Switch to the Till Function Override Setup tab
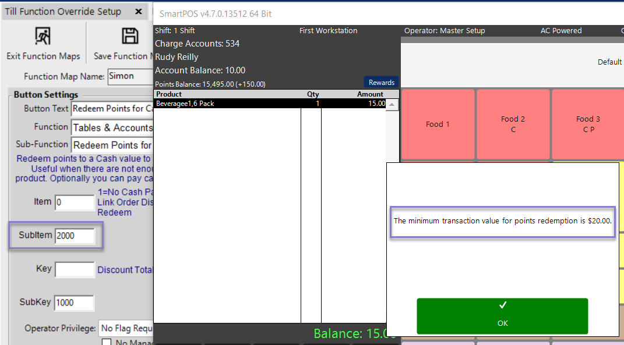 point(63,12)
